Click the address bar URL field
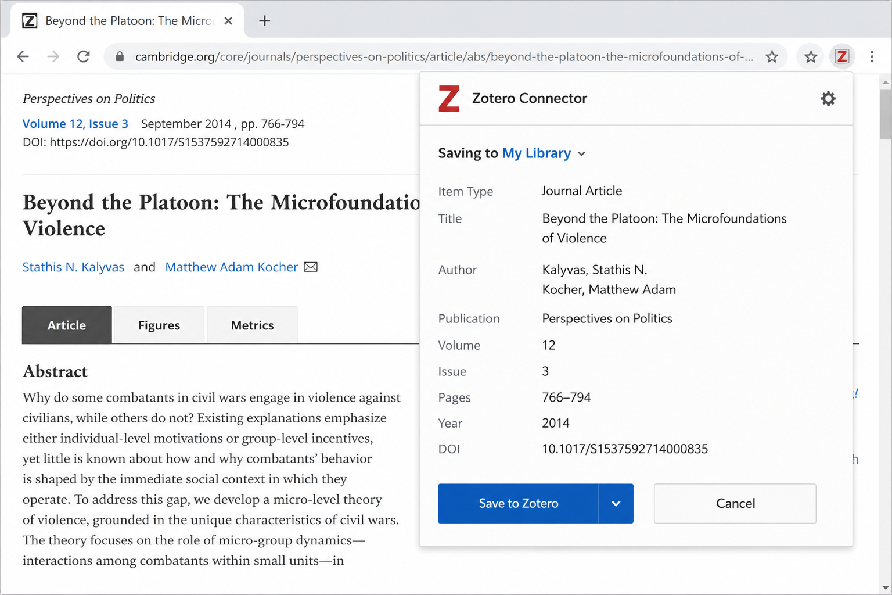The width and height of the screenshot is (892, 595). pyautogui.click(x=444, y=56)
